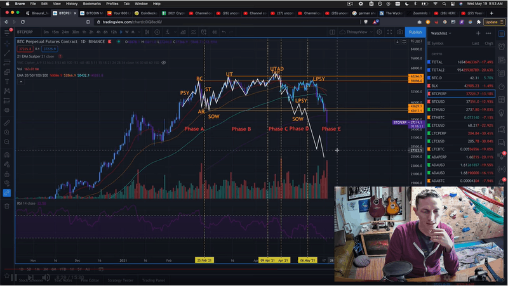The image size is (508, 286).
Task: Select the crosshair cursor tool
Action: 7,43
